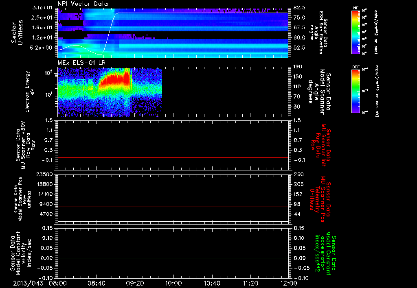Click the "2013/043" date label
This screenshot has height=288, width=417.
click(28, 283)
